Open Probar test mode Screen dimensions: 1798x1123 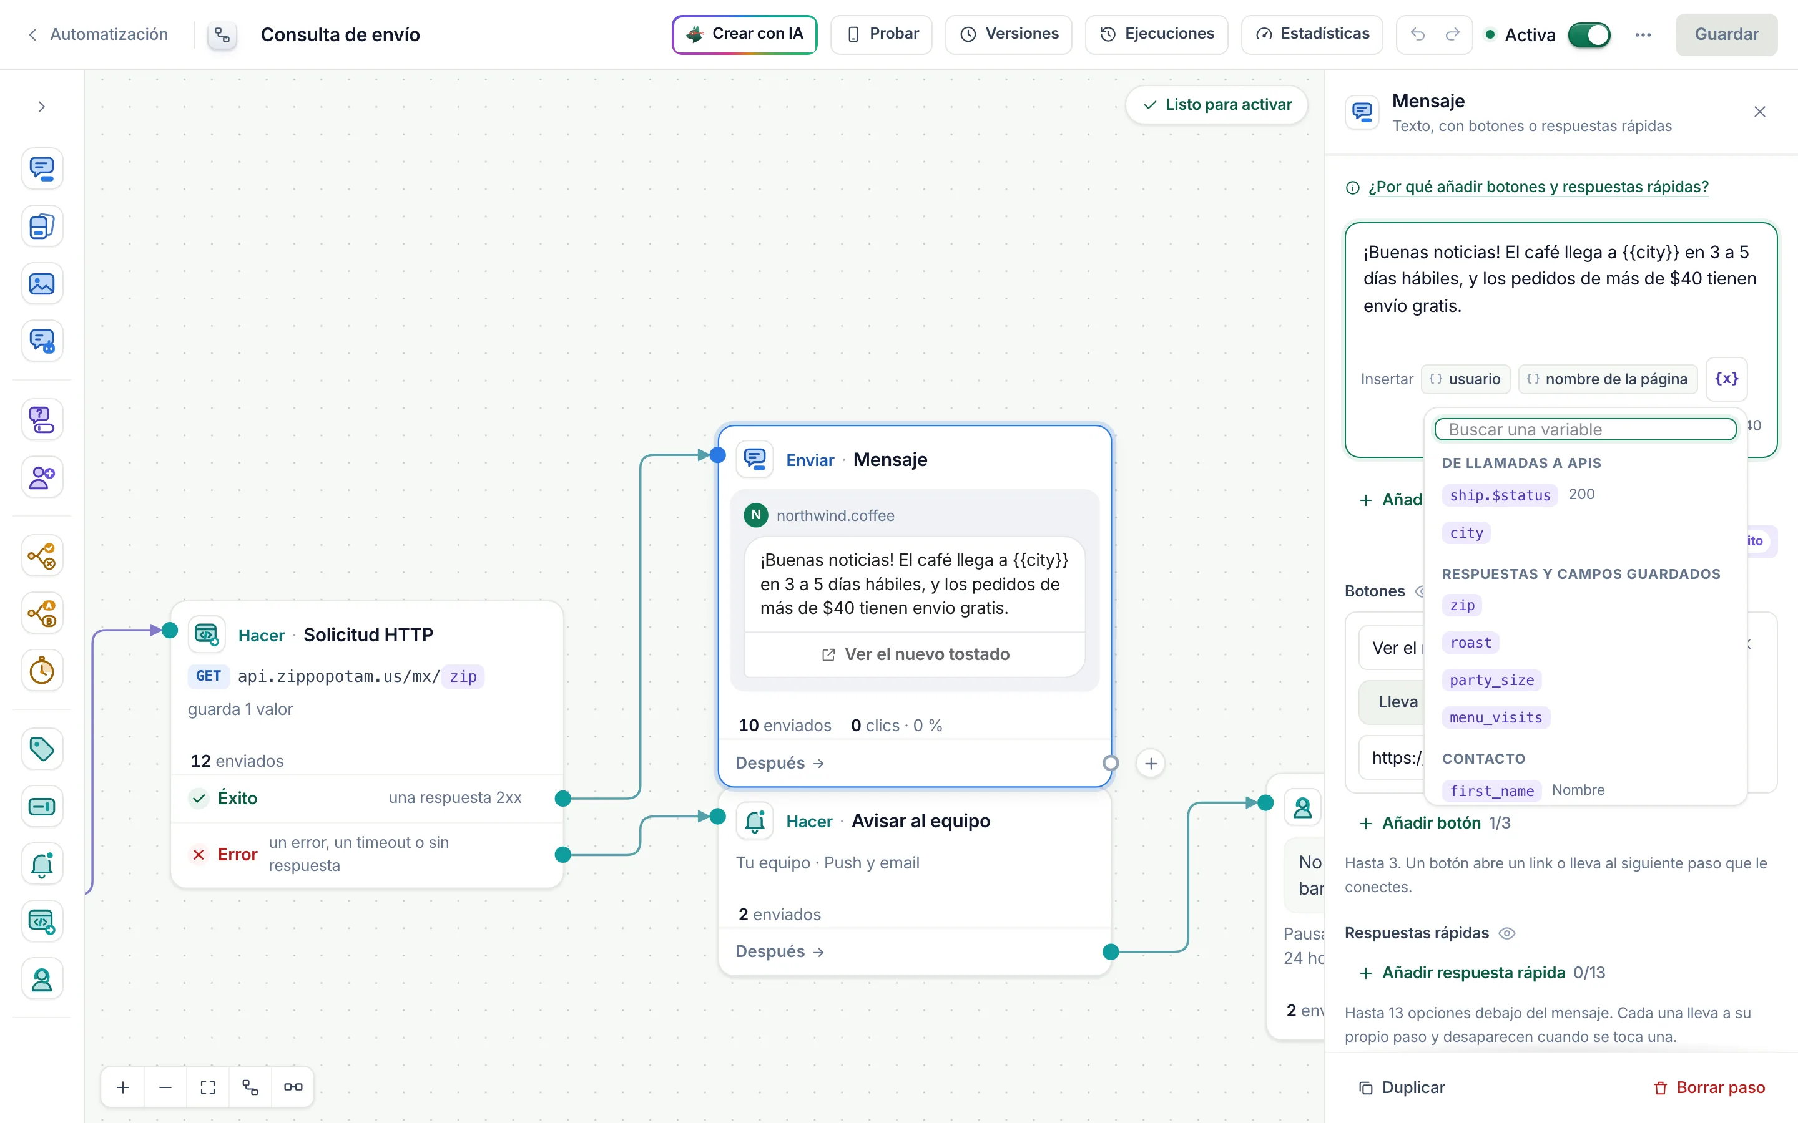pyautogui.click(x=881, y=34)
